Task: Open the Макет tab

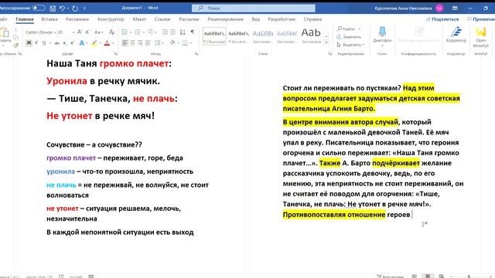Action: pyautogui.click(x=139, y=19)
